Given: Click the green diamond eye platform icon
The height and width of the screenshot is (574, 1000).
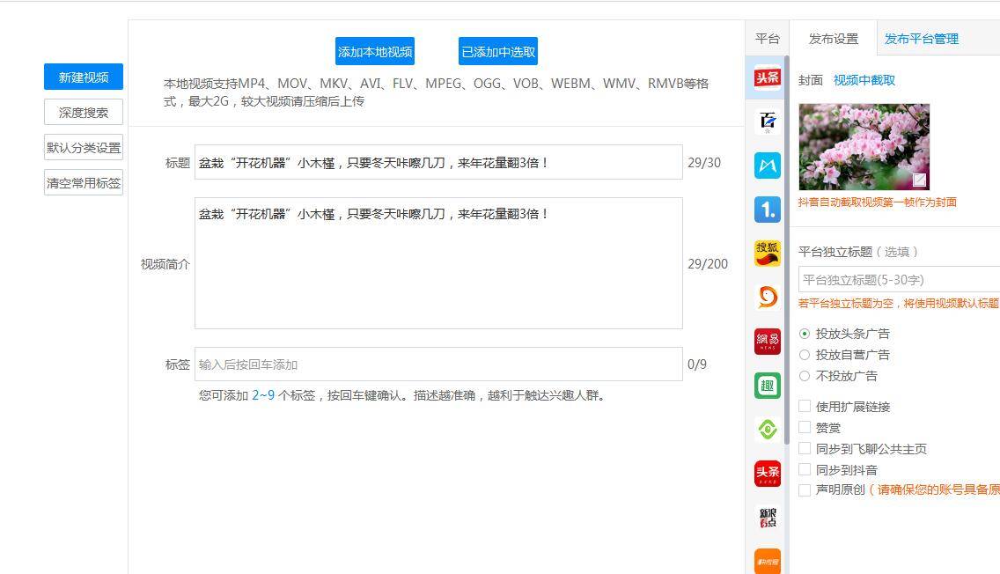Looking at the screenshot, I should coord(767,430).
